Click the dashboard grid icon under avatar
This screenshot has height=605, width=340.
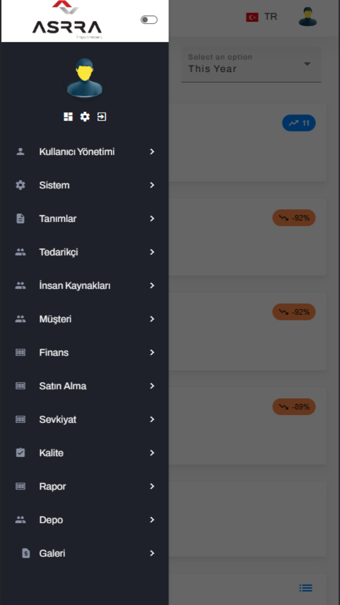68,117
